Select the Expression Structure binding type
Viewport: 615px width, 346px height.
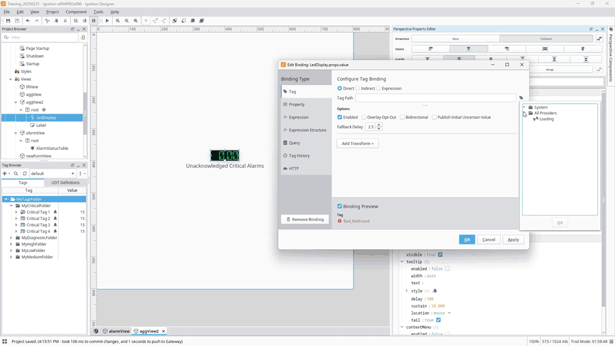coord(306,130)
